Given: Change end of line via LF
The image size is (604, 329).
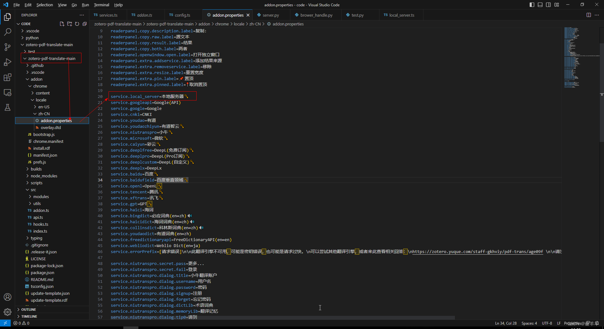Looking at the screenshot, I should [x=559, y=323].
